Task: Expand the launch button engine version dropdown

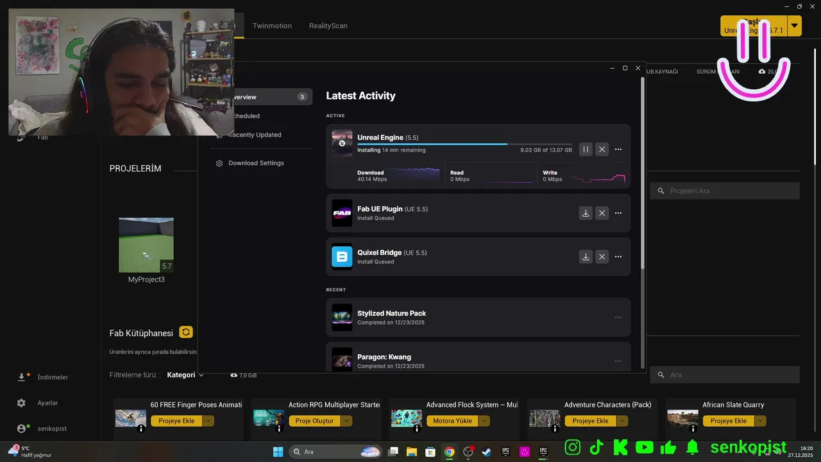Action: pos(795,26)
